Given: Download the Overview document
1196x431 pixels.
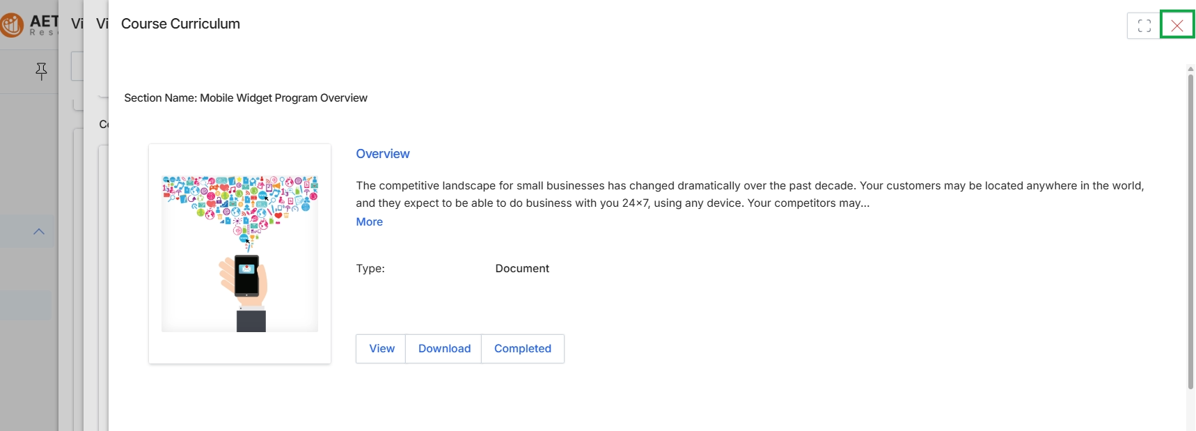Looking at the screenshot, I should point(444,349).
